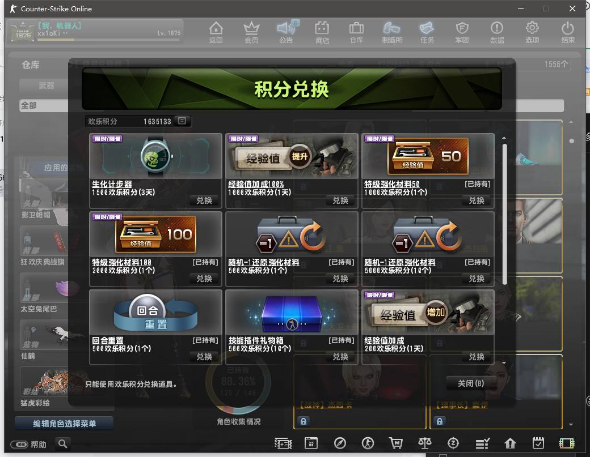Click the house exclamation icon in bottom bar
Screen dimensions: 590x457
click(510, 443)
